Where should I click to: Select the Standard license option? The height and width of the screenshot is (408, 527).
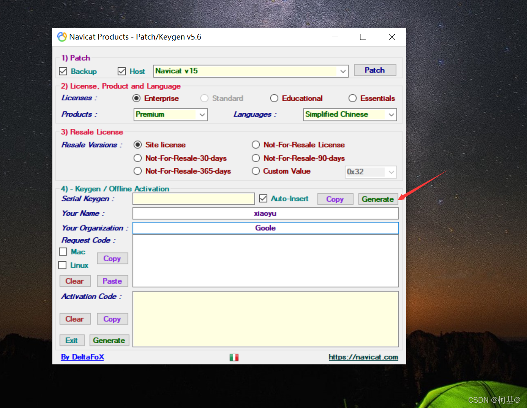click(205, 98)
